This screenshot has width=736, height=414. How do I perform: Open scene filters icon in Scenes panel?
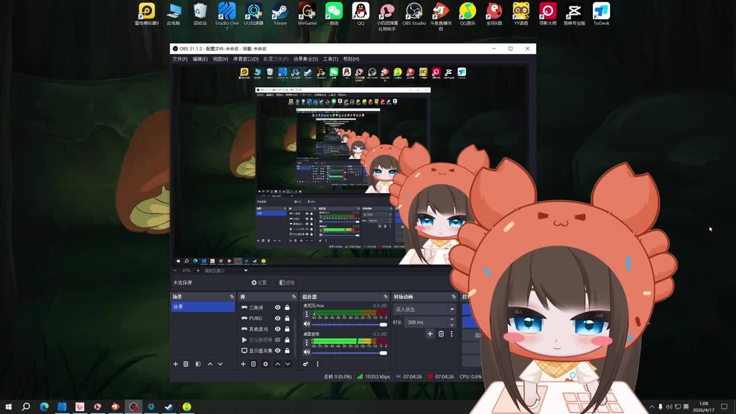click(198, 364)
